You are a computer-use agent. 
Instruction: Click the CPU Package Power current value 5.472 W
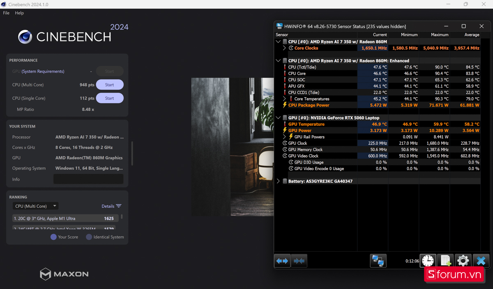(378, 105)
